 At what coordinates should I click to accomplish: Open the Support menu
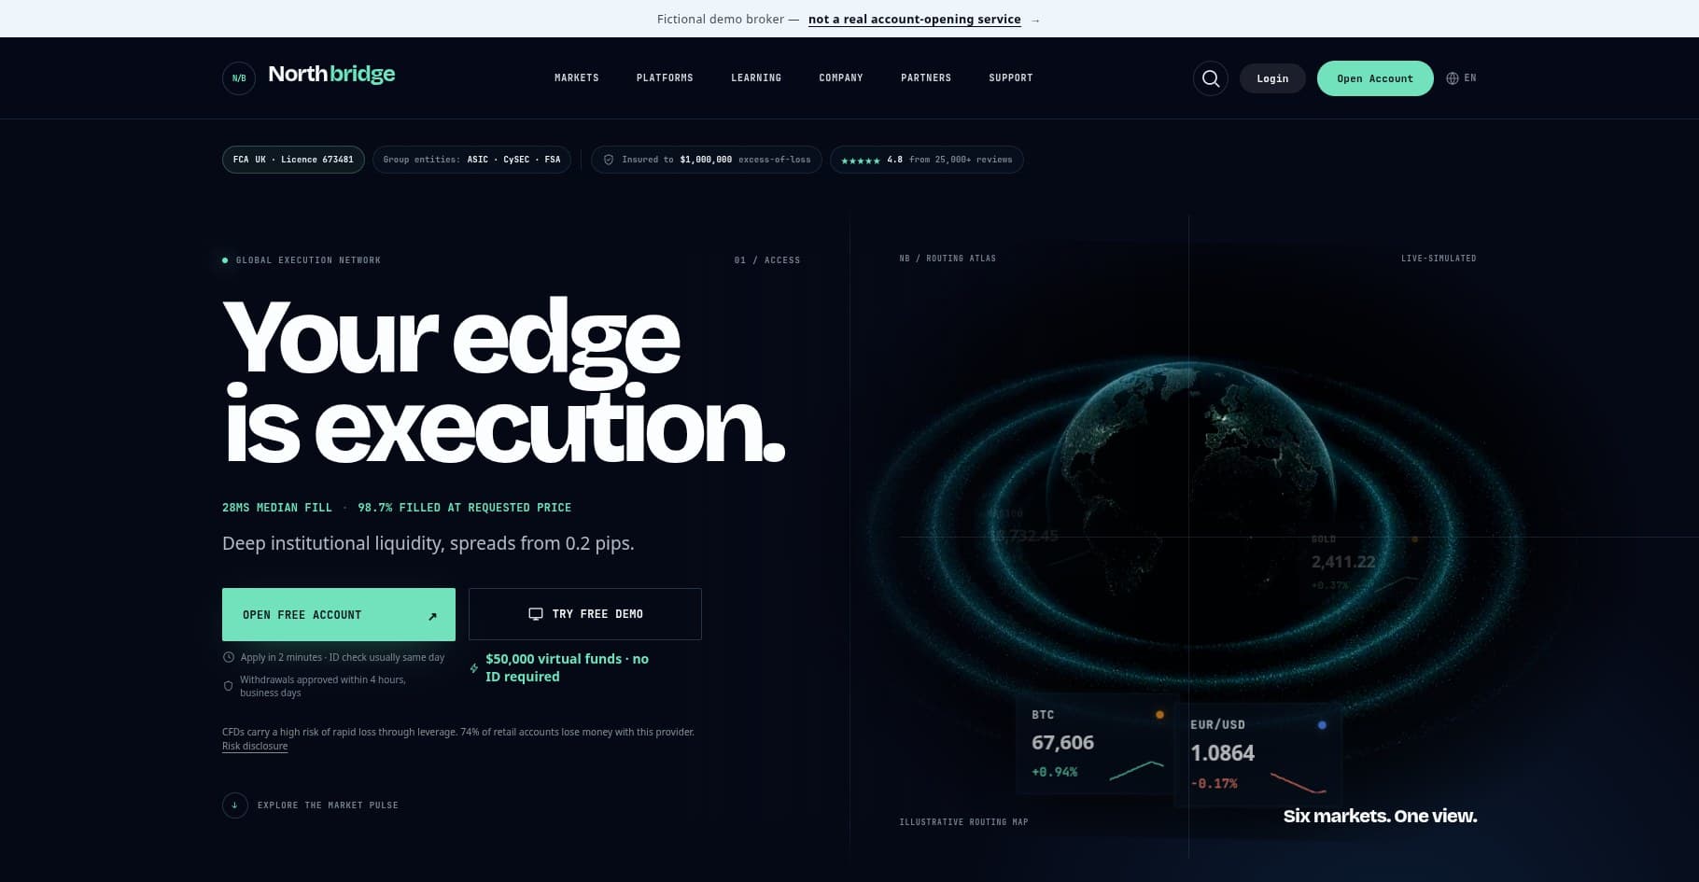(x=1011, y=78)
